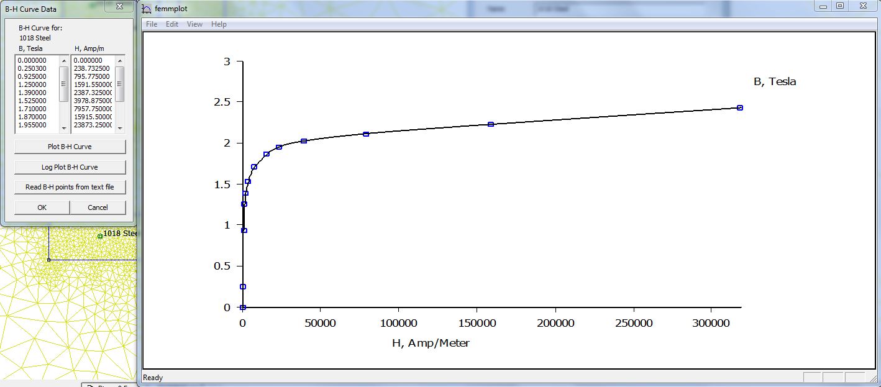The width and height of the screenshot is (881, 387).
Task: Confirm the dialog with OK
Action: pyautogui.click(x=42, y=207)
